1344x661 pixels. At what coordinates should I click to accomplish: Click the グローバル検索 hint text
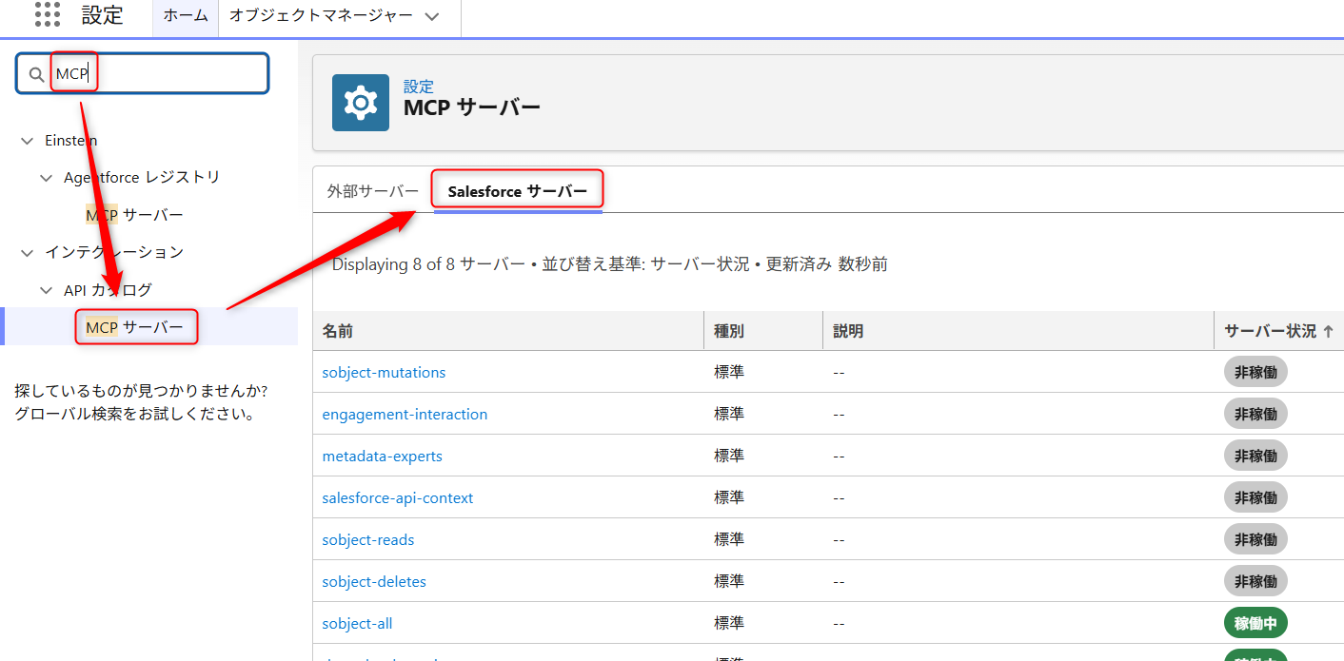click(134, 415)
